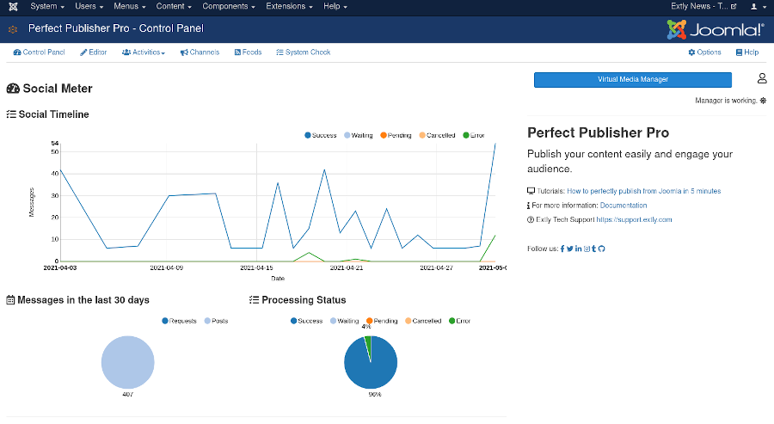Click the Social Meter dashboard gauge icon

point(13,89)
